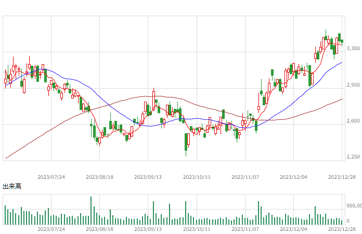
Task: Click the tallest volume bar in mid-August
Action: tap(91, 211)
